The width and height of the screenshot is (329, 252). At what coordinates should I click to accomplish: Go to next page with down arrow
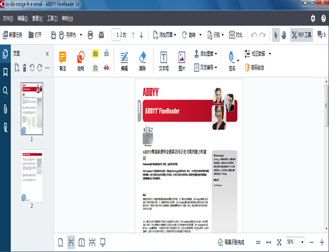[x=141, y=35]
